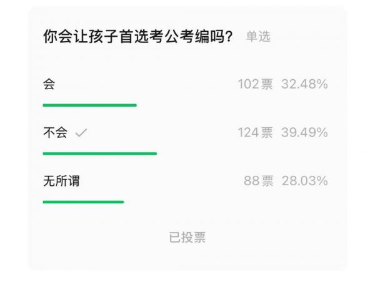This screenshot has width=375, height=285.
Task: Click the 32.48% percentage
Action: (x=304, y=84)
